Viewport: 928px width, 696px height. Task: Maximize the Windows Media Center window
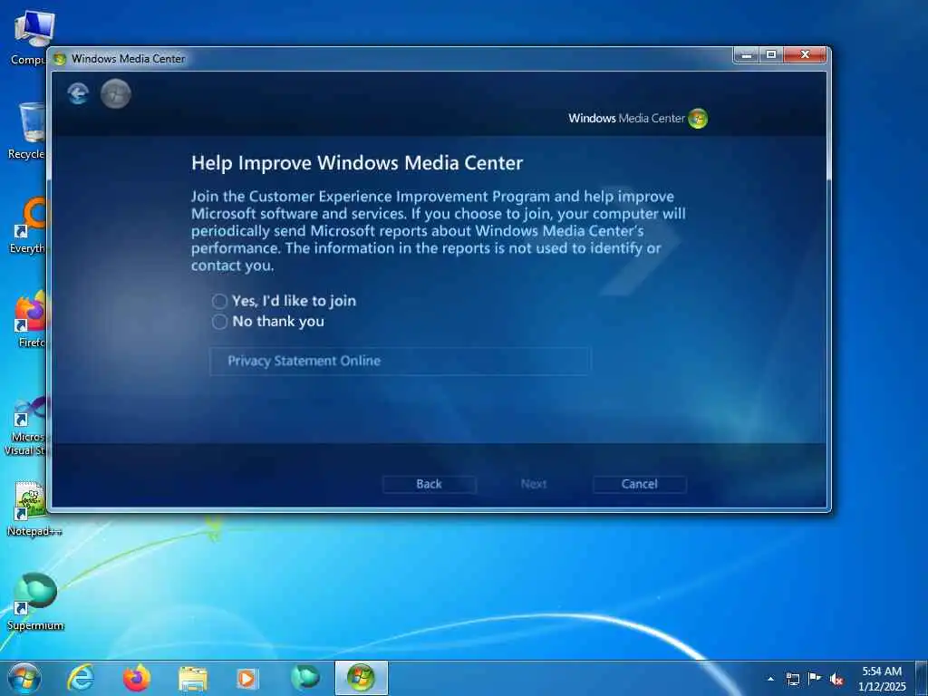pyautogui.click(x=771, y=55)
